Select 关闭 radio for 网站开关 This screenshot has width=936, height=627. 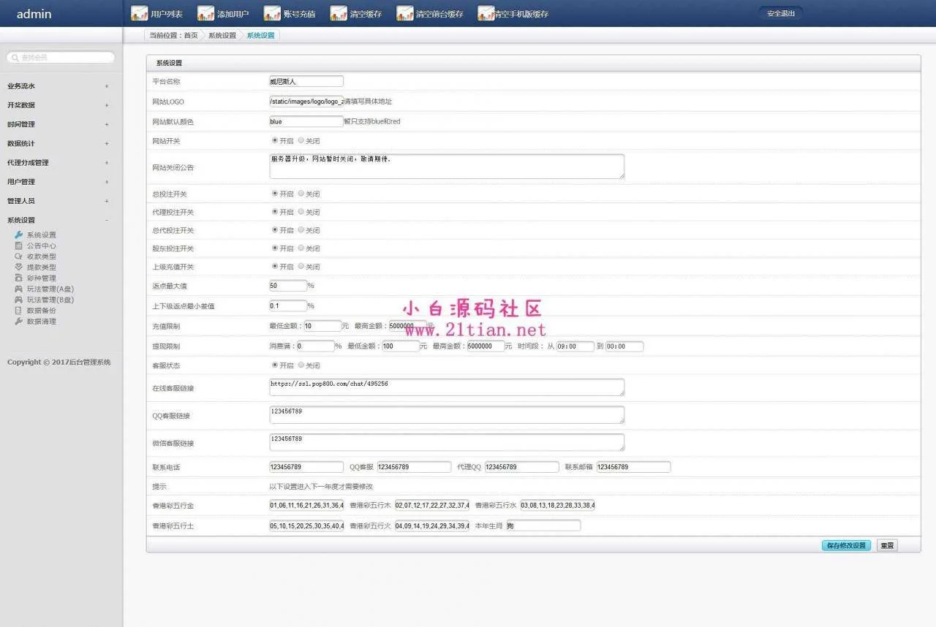tap(301, 140)
